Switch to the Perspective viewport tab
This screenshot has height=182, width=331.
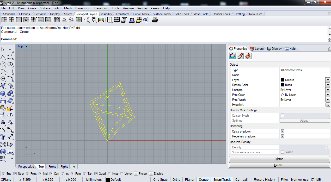coord(26,167)
